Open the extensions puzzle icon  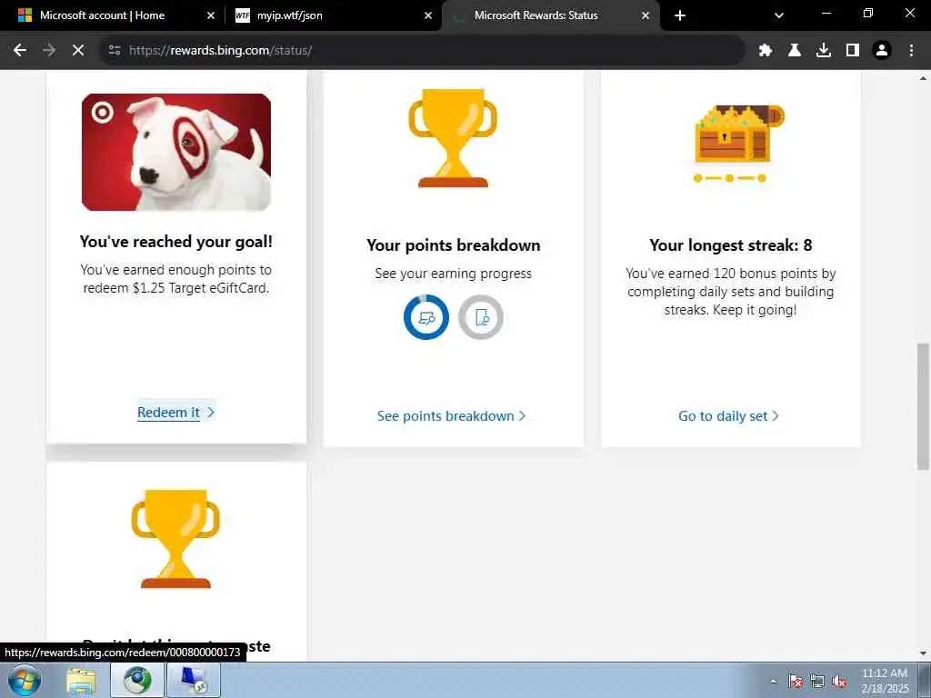pos(766,51)
